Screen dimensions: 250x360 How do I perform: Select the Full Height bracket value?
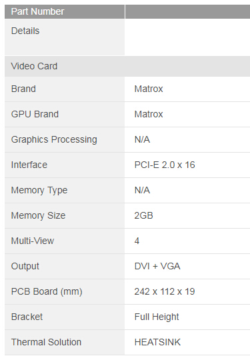click(x=157, y=317)
